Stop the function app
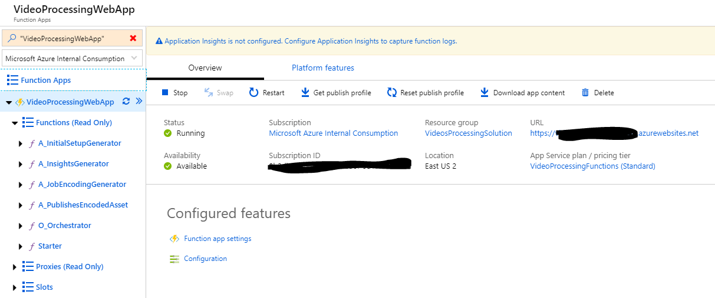Image resolution: width=715 pixels, height=298 pixels. [174, 93]
